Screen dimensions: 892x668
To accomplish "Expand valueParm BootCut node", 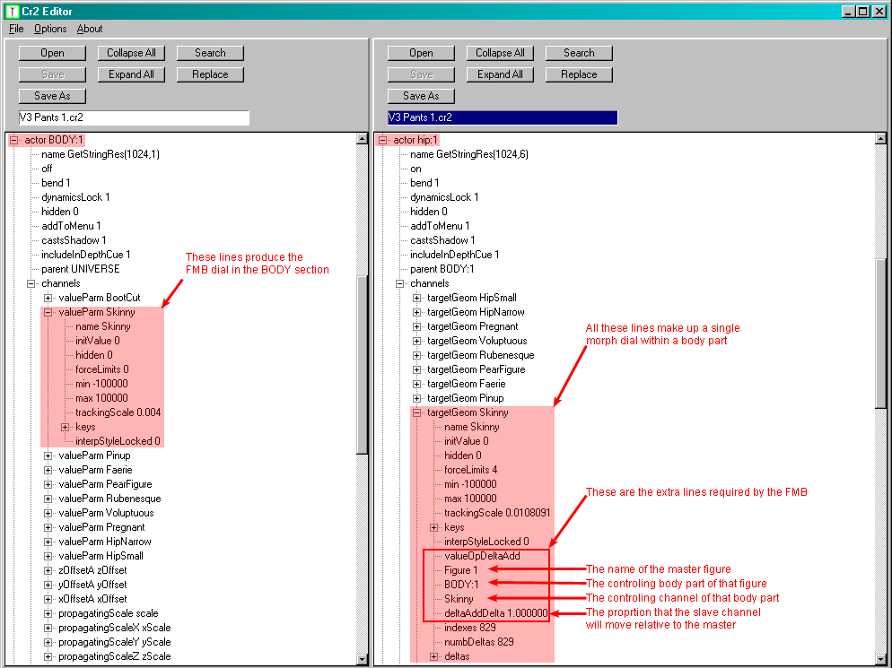I will tap(48, 298).
